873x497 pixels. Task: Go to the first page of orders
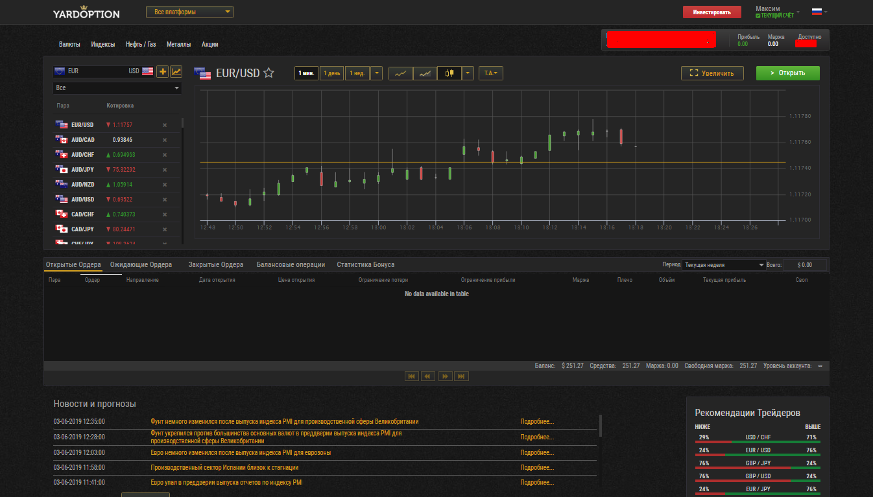click(411, 376)
